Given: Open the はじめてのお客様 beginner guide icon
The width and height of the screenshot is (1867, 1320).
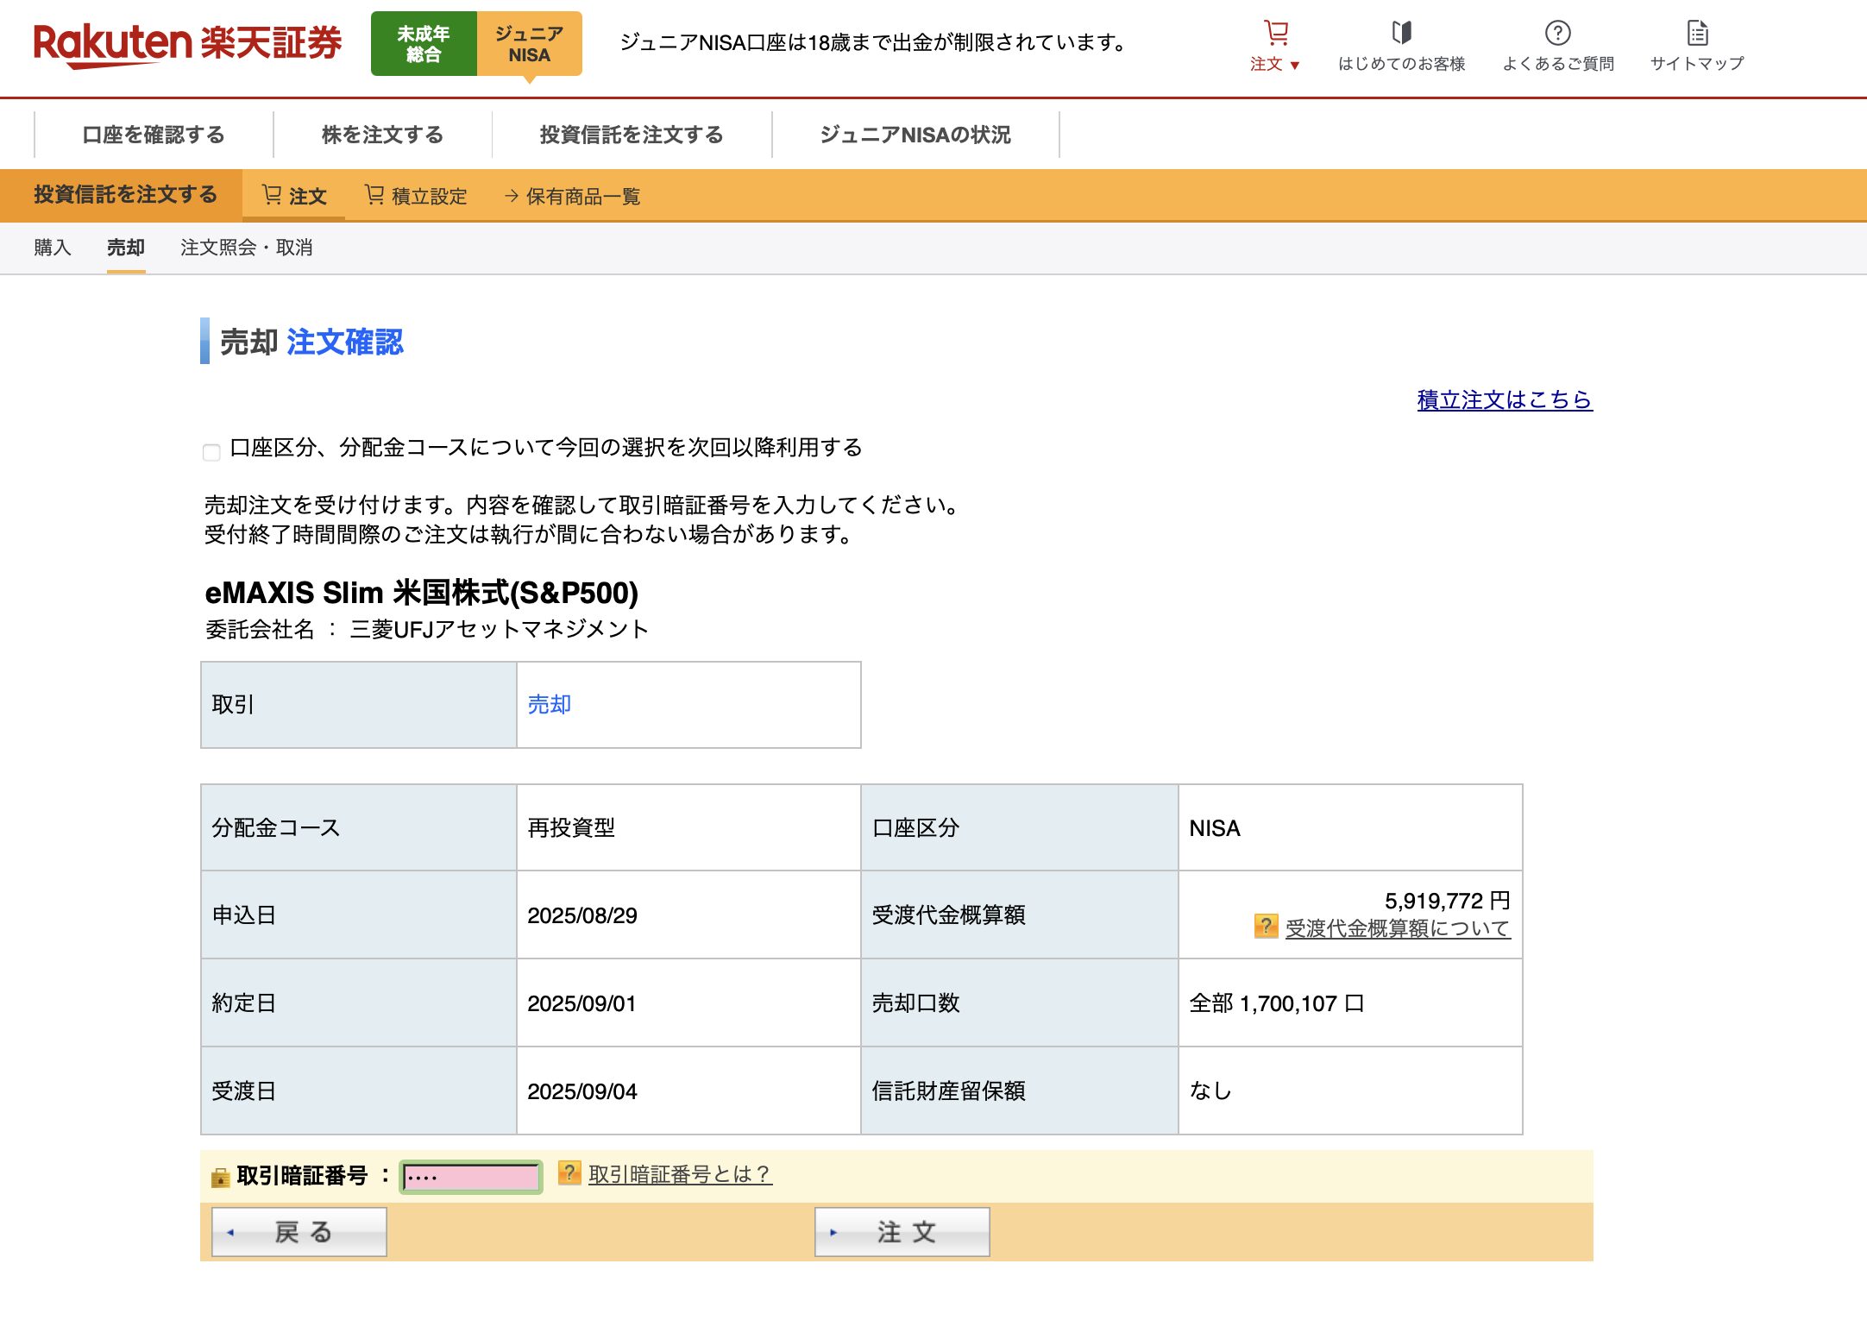Looking at the screenshot, I should click(x=1401, y=34).
